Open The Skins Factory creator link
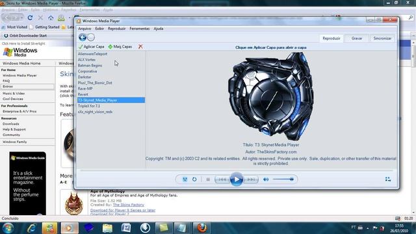This screenshot has width=416, height=234. [129, 205]
